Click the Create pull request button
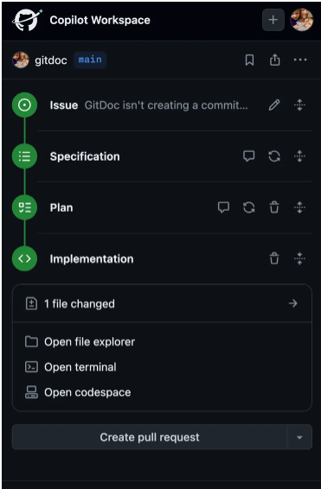The image size is (321, 489). click(x=150, y=437)
